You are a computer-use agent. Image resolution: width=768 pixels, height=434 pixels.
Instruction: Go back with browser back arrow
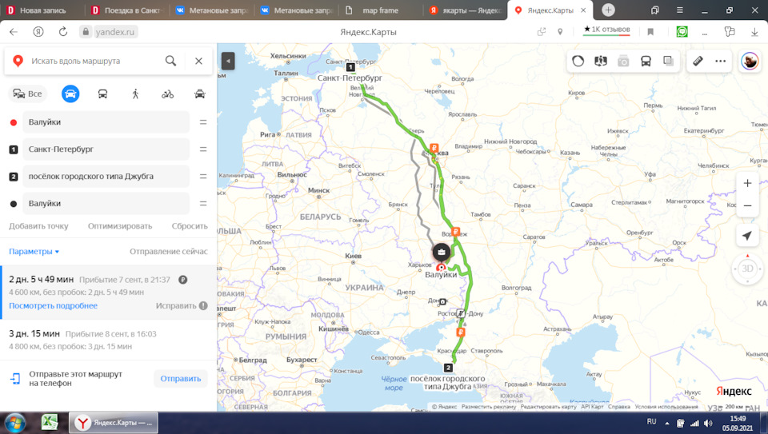click(14, 32)
